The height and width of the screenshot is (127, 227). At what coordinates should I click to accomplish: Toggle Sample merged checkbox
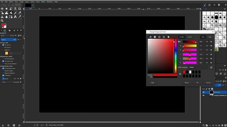tap(3, 71)
